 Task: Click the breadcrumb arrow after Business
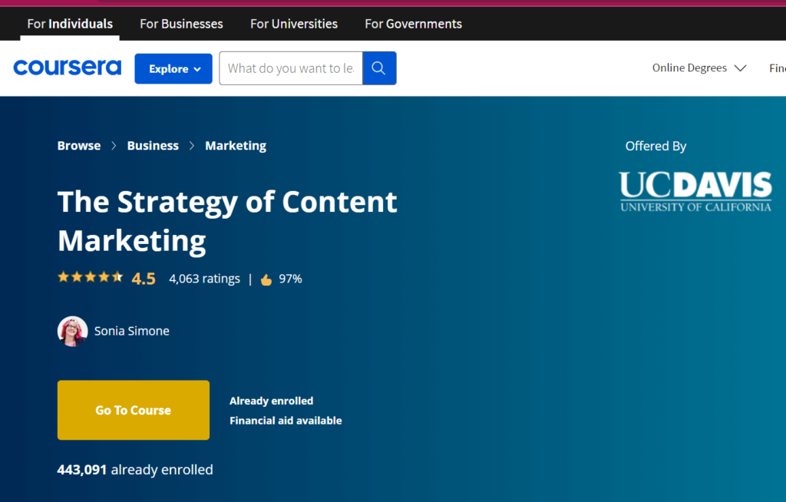coord(192,146)
